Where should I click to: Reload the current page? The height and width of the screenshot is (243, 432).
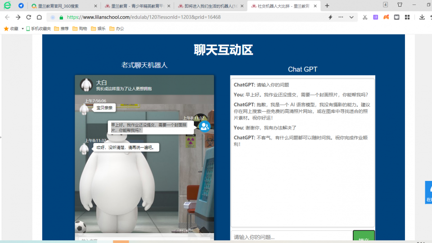pyautogui.click(x=29, y=17)
